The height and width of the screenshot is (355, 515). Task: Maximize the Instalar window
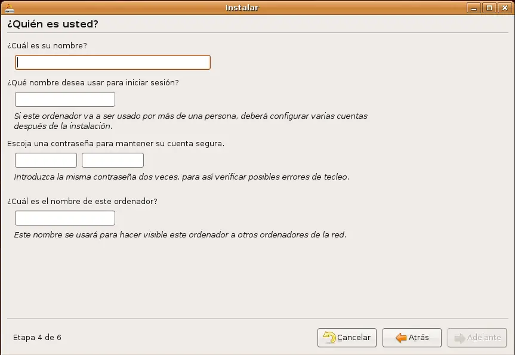coord(489,8)
